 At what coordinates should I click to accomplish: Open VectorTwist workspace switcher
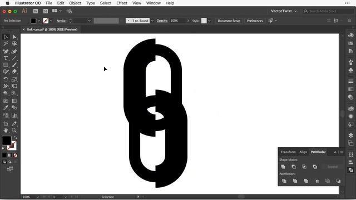coord(284,11)
